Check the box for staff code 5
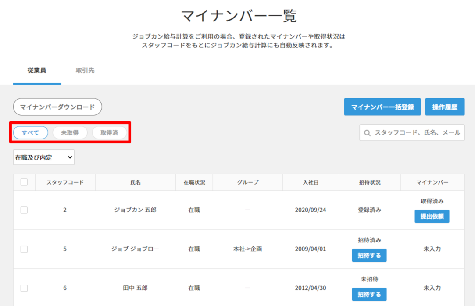Viewport: 475px width, 306px height. click(x=24, y=249)
